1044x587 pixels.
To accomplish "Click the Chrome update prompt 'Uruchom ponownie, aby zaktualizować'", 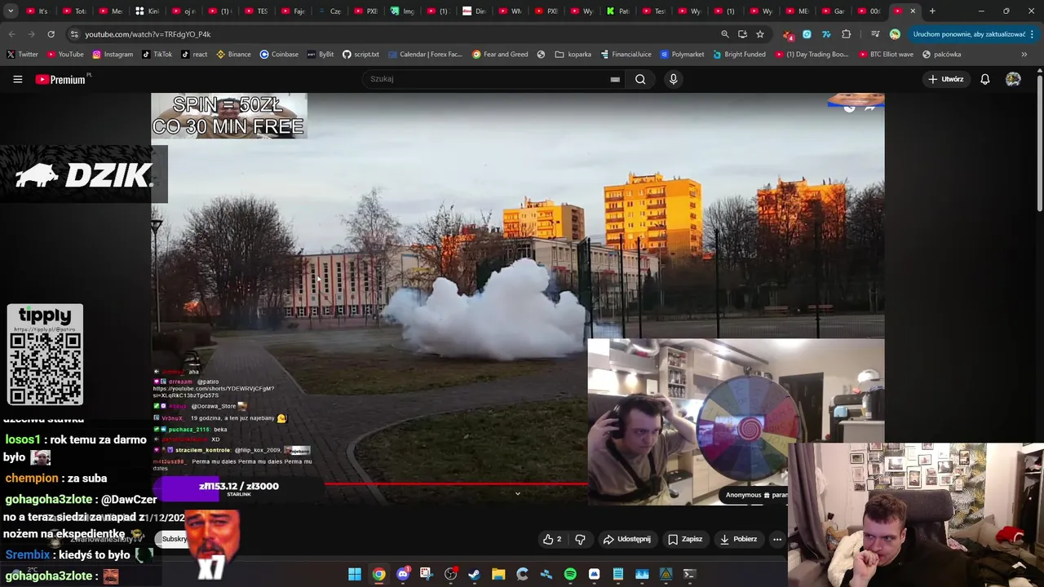I will [x=969, y=34].
